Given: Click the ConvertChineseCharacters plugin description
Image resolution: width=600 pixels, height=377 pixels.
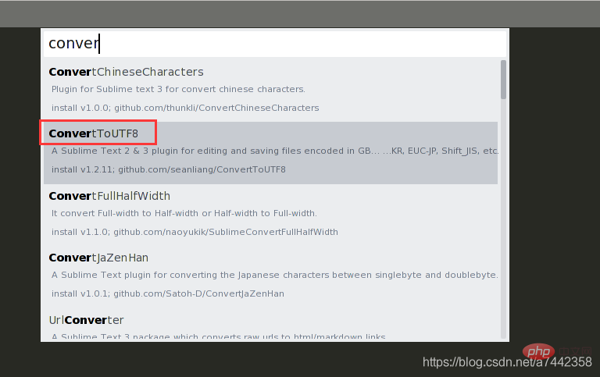Looking at the screenshot, I should (178, 89).
